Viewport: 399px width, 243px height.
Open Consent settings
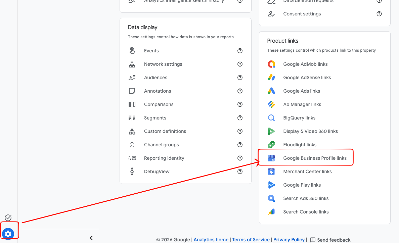[x=302, y=14]
